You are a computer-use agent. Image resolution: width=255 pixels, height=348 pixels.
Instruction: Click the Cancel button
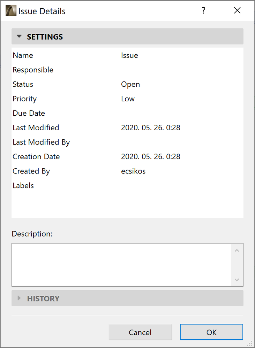140,332
